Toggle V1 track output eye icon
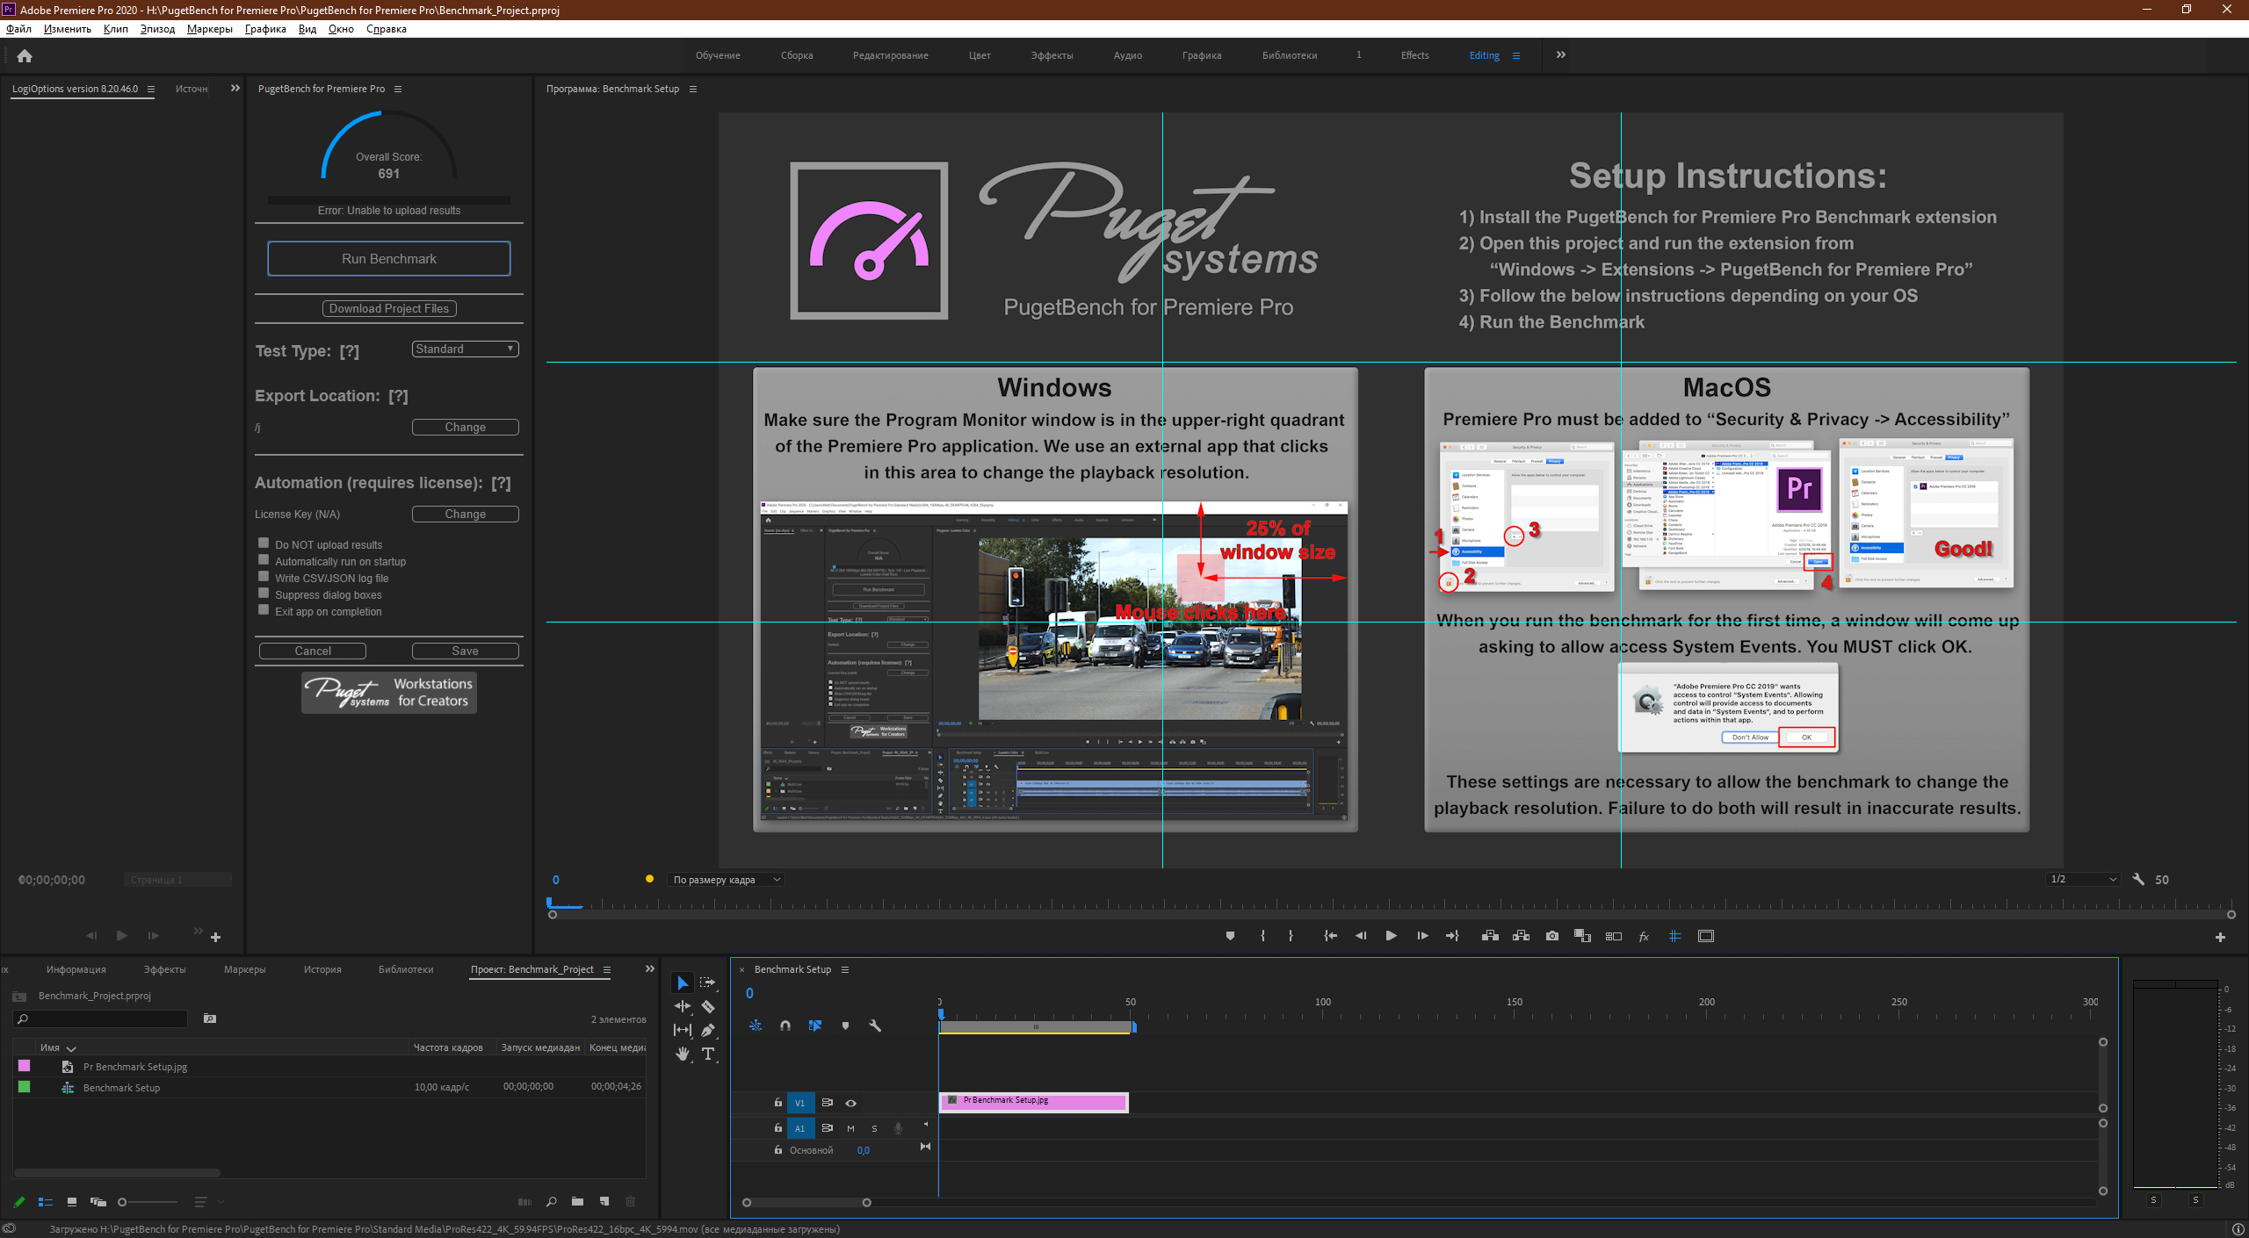Viewport: 2249px width, 1238px height. [850, 1103]
